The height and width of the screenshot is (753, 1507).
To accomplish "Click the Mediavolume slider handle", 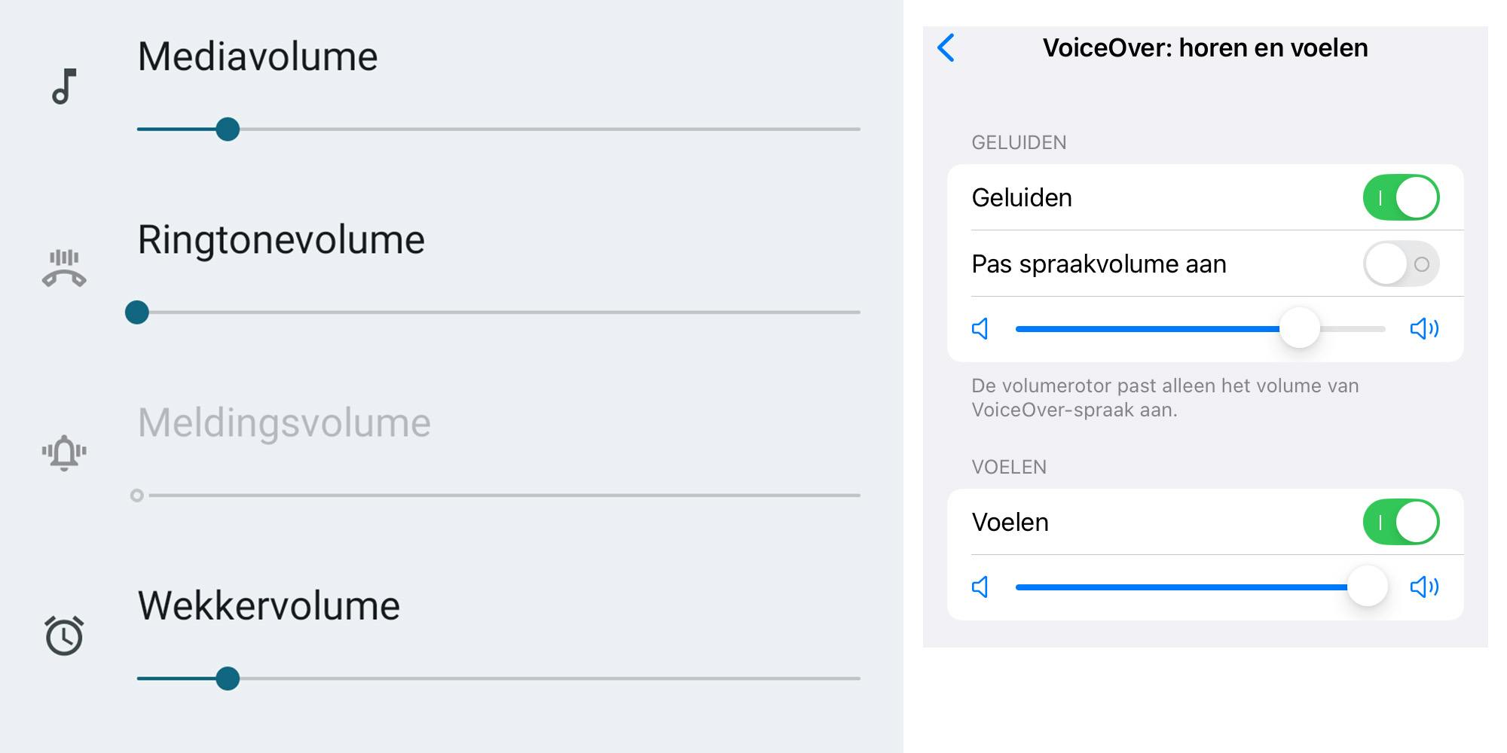I will [228, 130].
